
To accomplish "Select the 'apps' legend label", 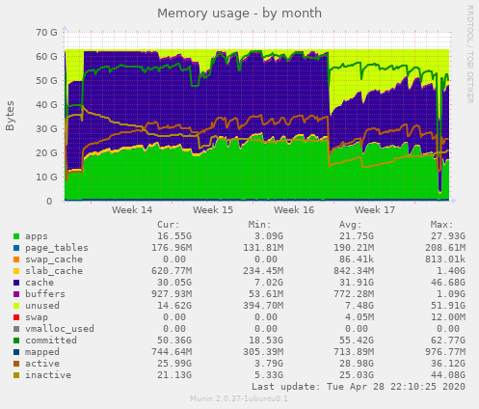I will click(37, 236).
